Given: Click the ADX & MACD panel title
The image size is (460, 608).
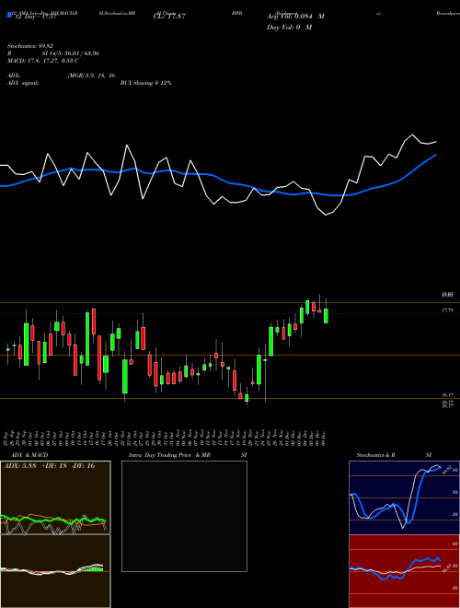Looking at the screenshot, I should click(x=29, y=455).
